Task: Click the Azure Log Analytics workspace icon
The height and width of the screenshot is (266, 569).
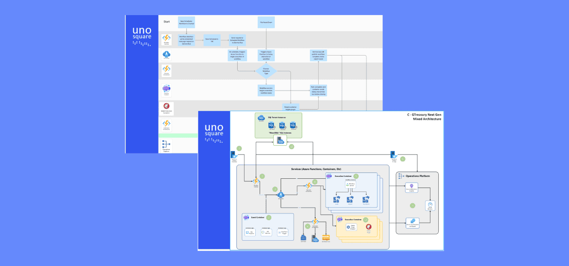Action: coord(412,222)
